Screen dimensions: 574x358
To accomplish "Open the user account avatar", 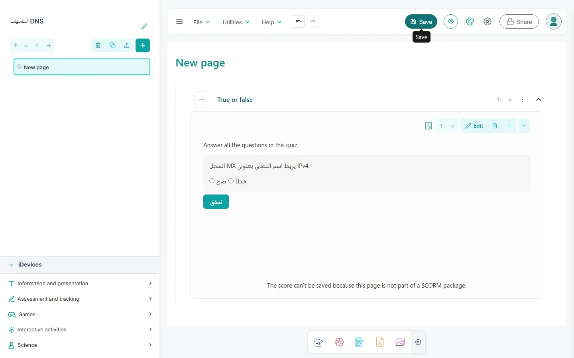I will 554,21.
